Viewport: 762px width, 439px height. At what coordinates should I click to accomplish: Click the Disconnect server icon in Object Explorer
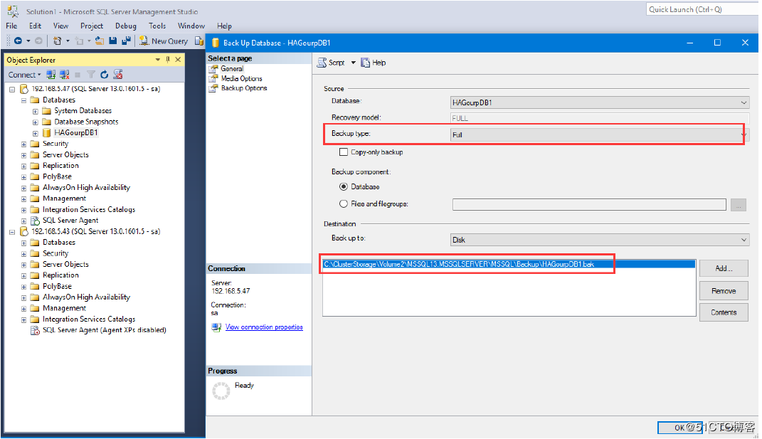(64, 75)
